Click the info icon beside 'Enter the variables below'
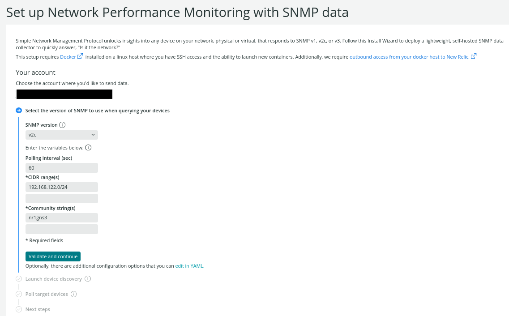 point(88,147)
